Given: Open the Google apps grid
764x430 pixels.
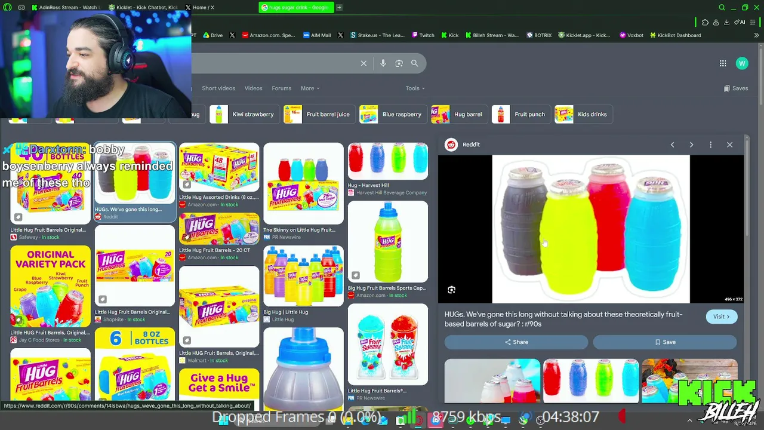Looking at the screenshot, I should tap(723, 63).
